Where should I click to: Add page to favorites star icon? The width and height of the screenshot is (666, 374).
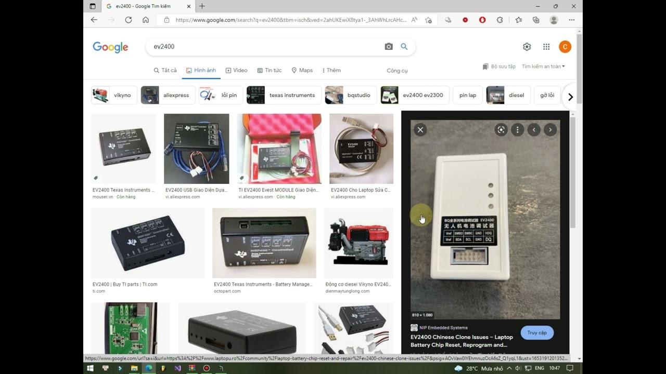pos(428,20)
